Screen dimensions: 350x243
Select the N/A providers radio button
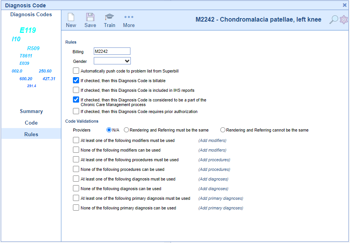tap(109, 130)
